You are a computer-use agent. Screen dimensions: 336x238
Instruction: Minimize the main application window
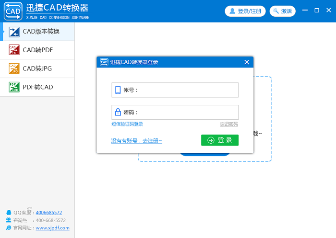305,10
